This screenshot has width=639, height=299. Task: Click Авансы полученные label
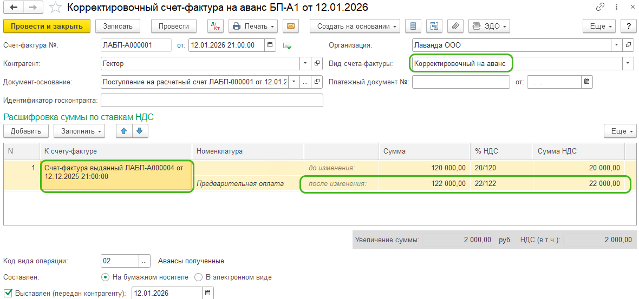(x=191, y=261)
